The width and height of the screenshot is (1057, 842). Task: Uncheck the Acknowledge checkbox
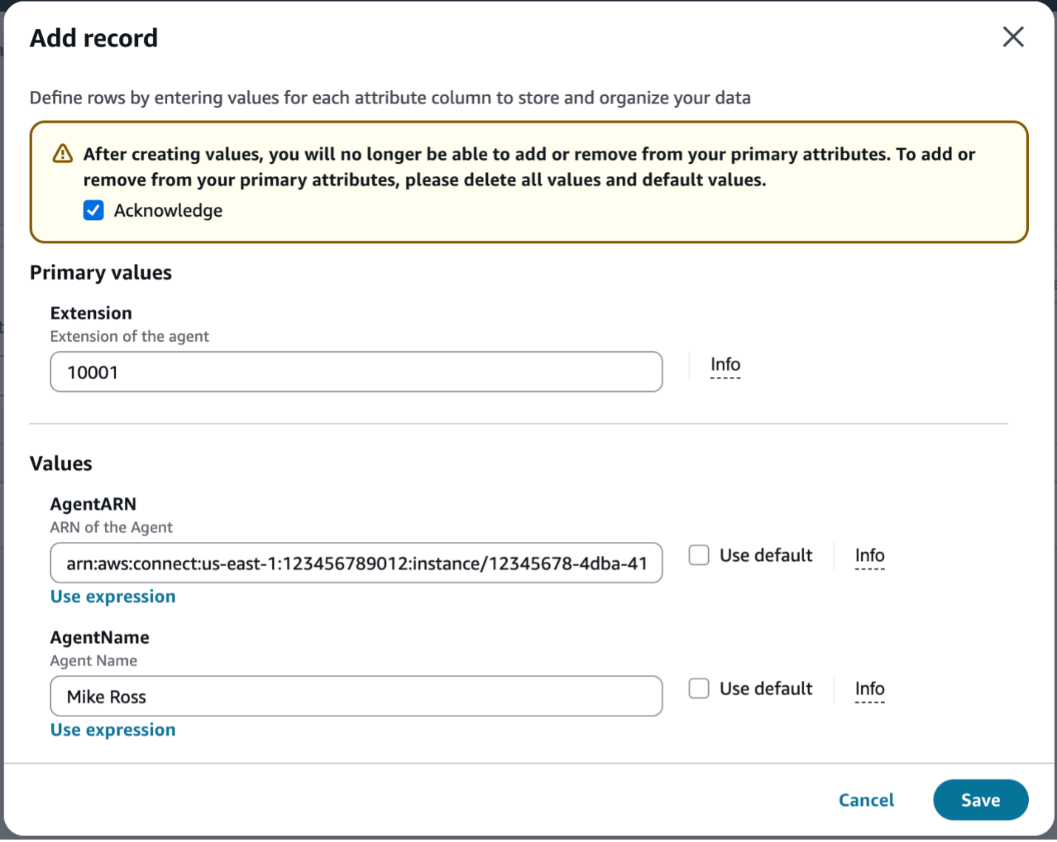[x=93, y=211]
